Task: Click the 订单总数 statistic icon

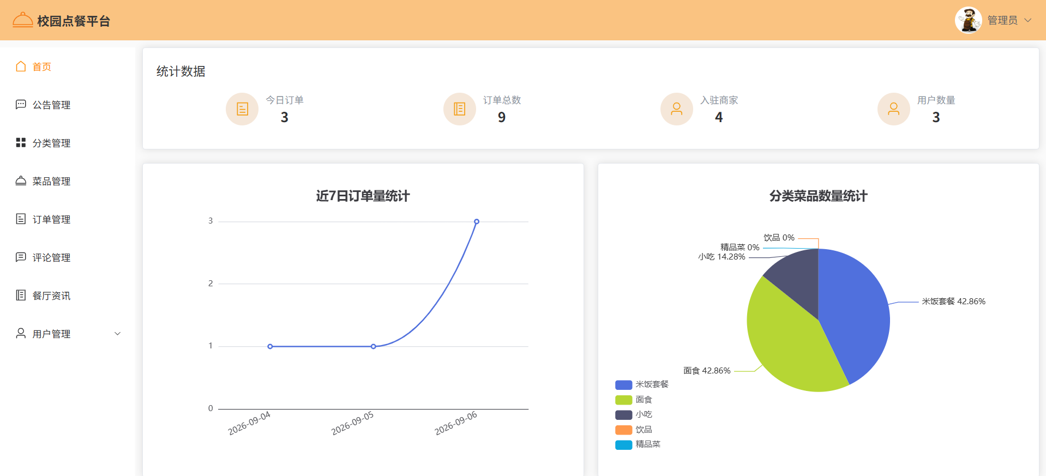Action: pos(460,109)
